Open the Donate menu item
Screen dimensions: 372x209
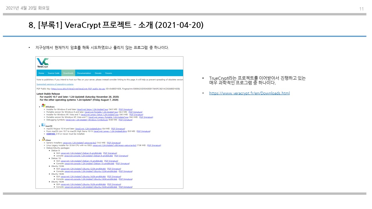coord(98,73)
